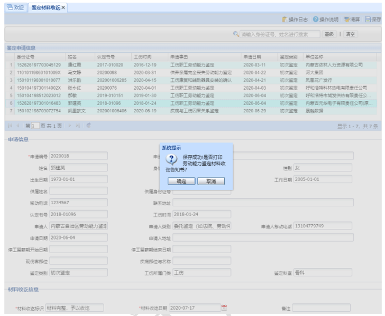Select row with 认定书号 2019-010151

point(191,95)
